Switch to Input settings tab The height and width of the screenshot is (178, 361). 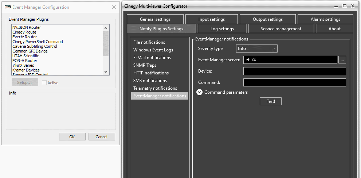212,19
